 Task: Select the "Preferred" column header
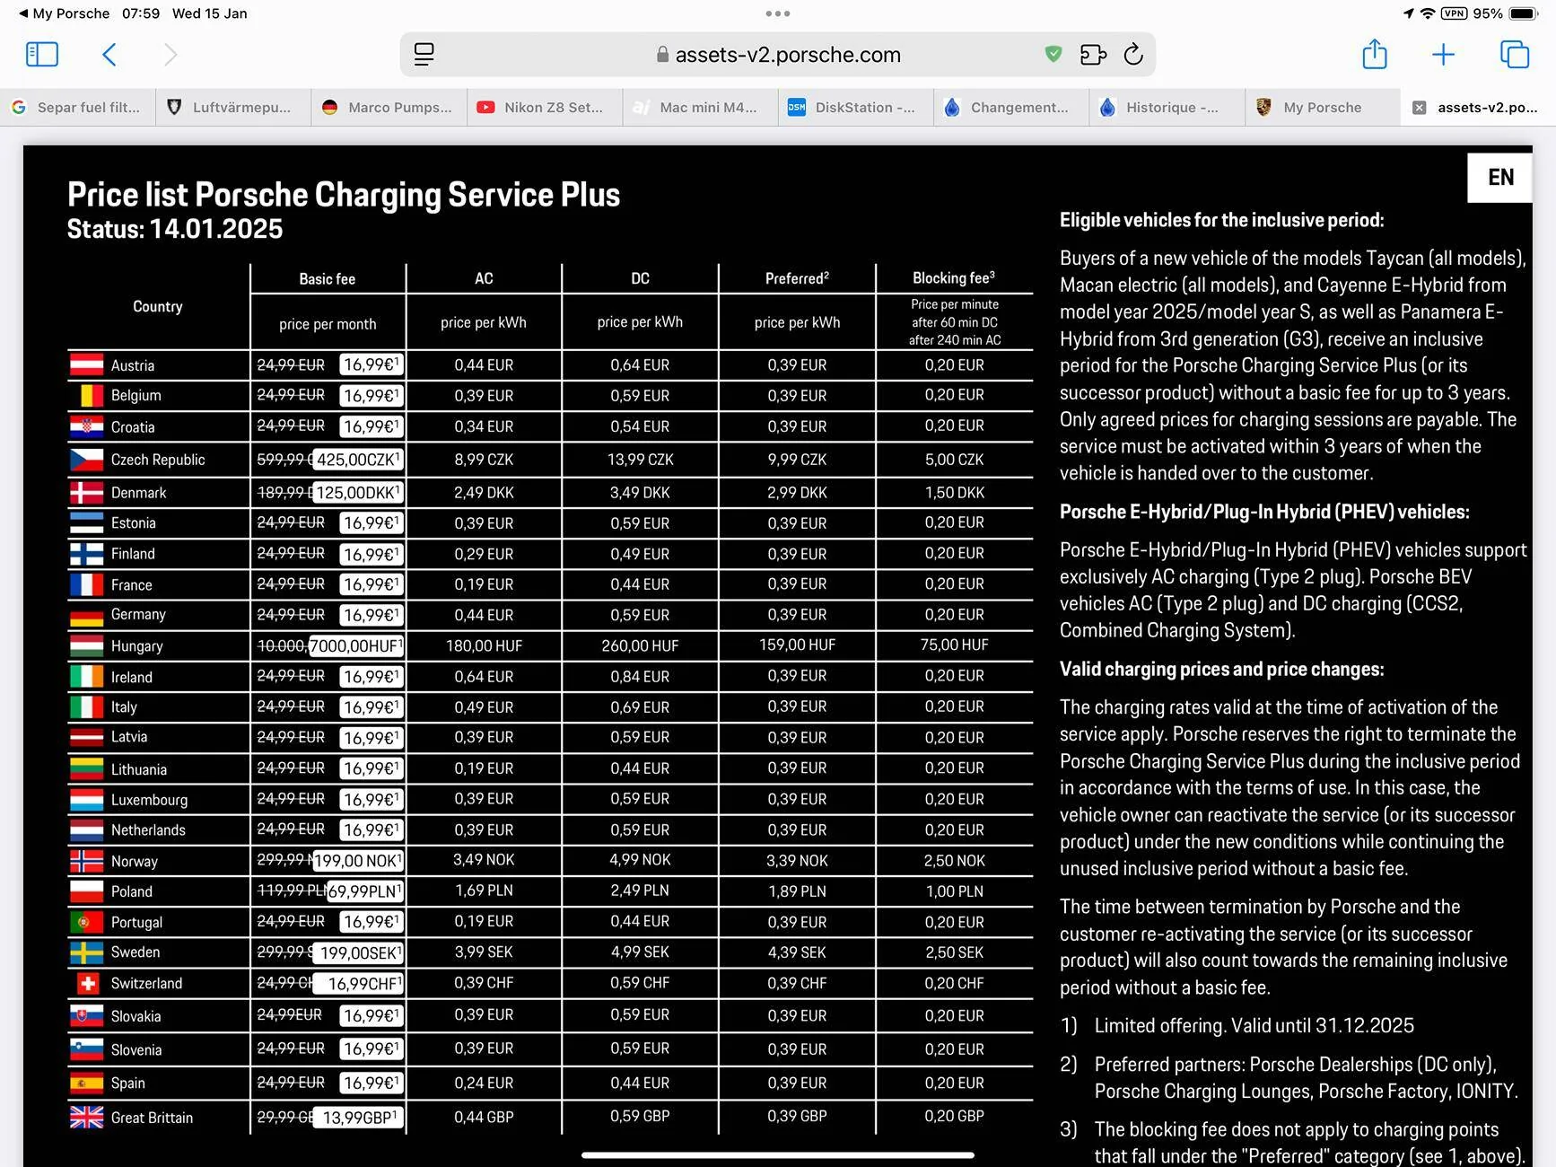(x=797, y=278)
